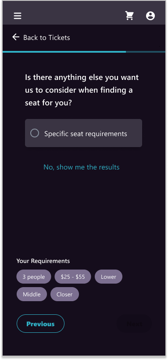
Task: Click the Your Requirements heading
Action: point(43,261)
